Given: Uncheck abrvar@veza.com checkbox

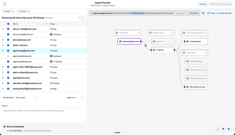Looking at the screenshot, I should (x=8, y=40).
